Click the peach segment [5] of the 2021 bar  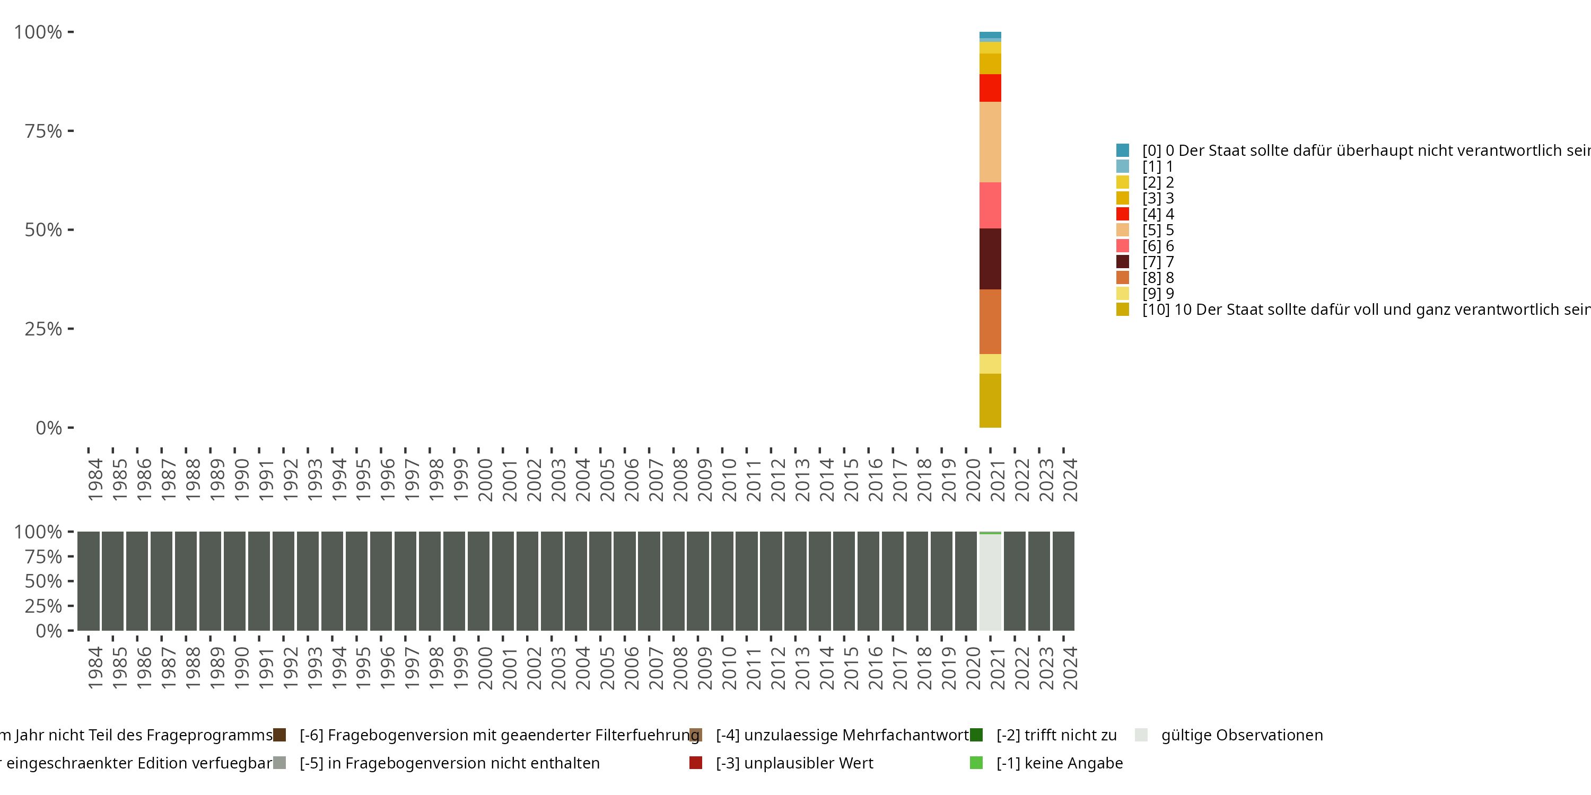tap(990, 142)
